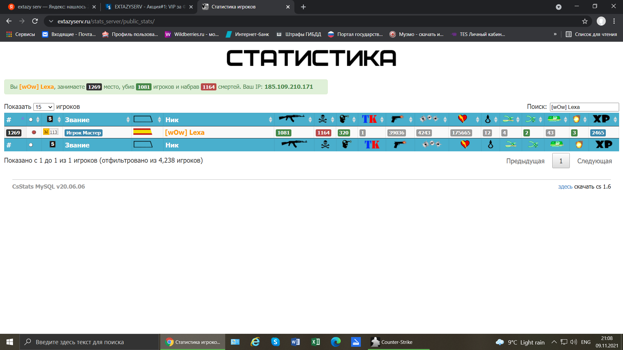
Task: Open the [wOw] Lexa player nickname link
Action: point(185,133)
